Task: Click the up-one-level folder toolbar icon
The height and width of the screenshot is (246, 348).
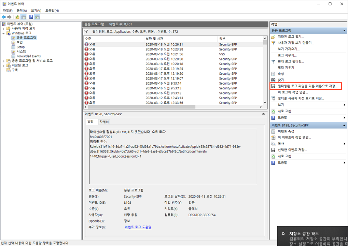Action: (x=17, y=17)
